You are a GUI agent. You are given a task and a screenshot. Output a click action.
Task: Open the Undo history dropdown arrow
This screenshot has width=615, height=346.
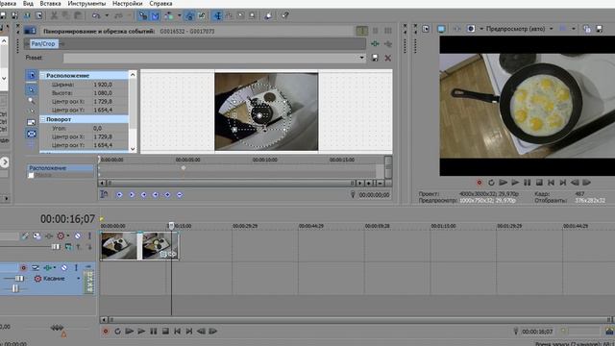[107, 15]
